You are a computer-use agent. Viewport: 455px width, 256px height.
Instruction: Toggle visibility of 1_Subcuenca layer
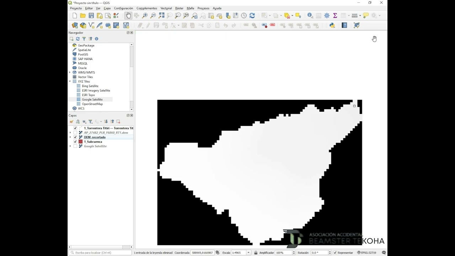click(x=75, y=142)
